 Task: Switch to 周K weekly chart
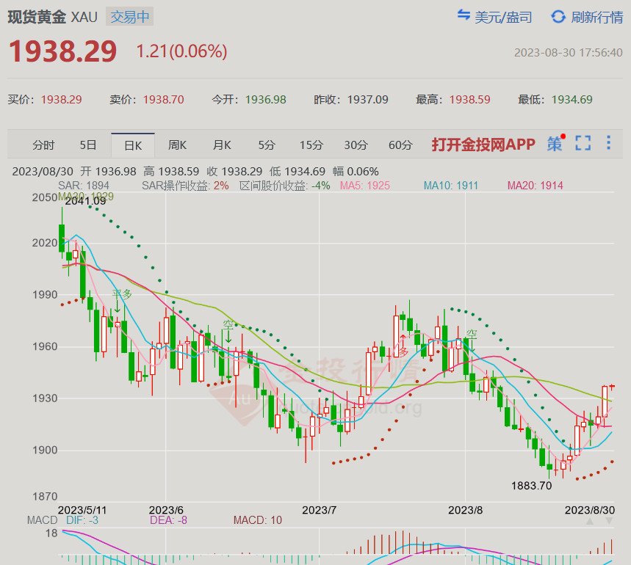[177, 145]
